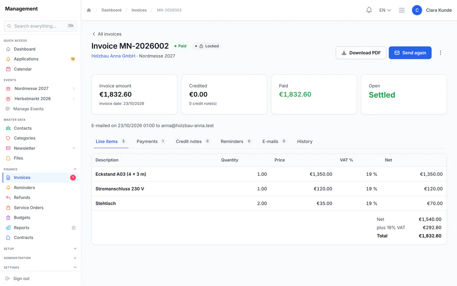457x286 pixels.
Task: Click the Herbstmarkt 2026 calendar icon
Action: tap(8, 99)
